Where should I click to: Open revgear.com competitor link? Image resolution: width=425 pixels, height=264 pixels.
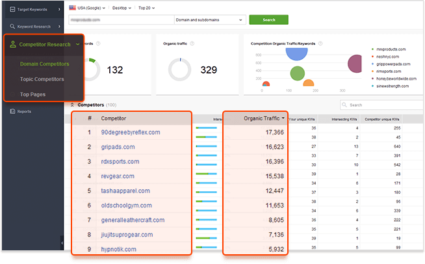[118, 176]
